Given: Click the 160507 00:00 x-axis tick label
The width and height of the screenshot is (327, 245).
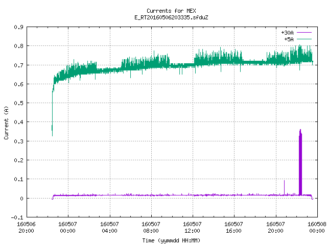Looking at the screenshot, I should point(68,228).
